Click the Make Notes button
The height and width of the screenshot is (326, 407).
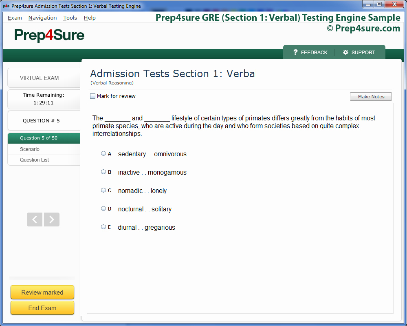tap(371, 96)
